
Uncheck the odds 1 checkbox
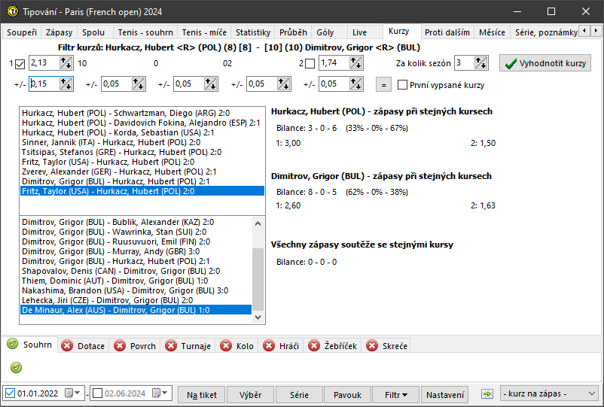pos(20,65)
